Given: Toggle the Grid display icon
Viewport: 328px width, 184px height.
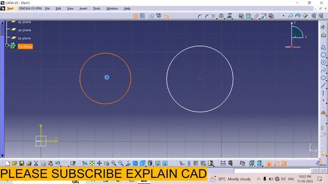Looking at the screenshot, I should pos(135,16).
